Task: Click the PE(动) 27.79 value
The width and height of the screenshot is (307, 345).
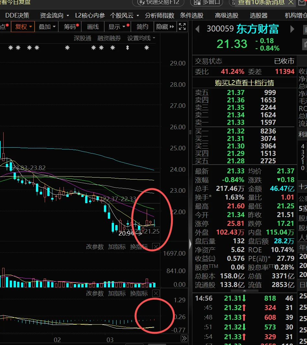Action: [285, 258]
